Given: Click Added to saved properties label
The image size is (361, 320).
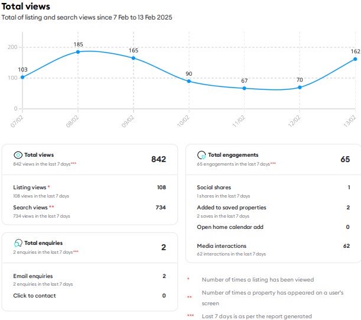Looking at the screenshot, I should (231, 208).
